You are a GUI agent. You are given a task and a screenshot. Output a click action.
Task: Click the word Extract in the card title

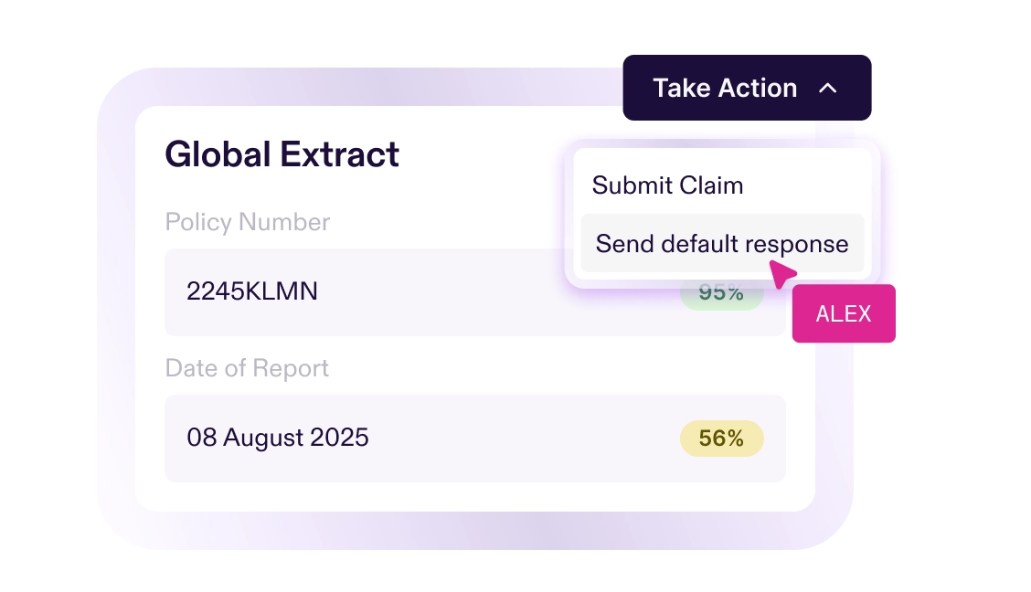[x=339, y=154]
